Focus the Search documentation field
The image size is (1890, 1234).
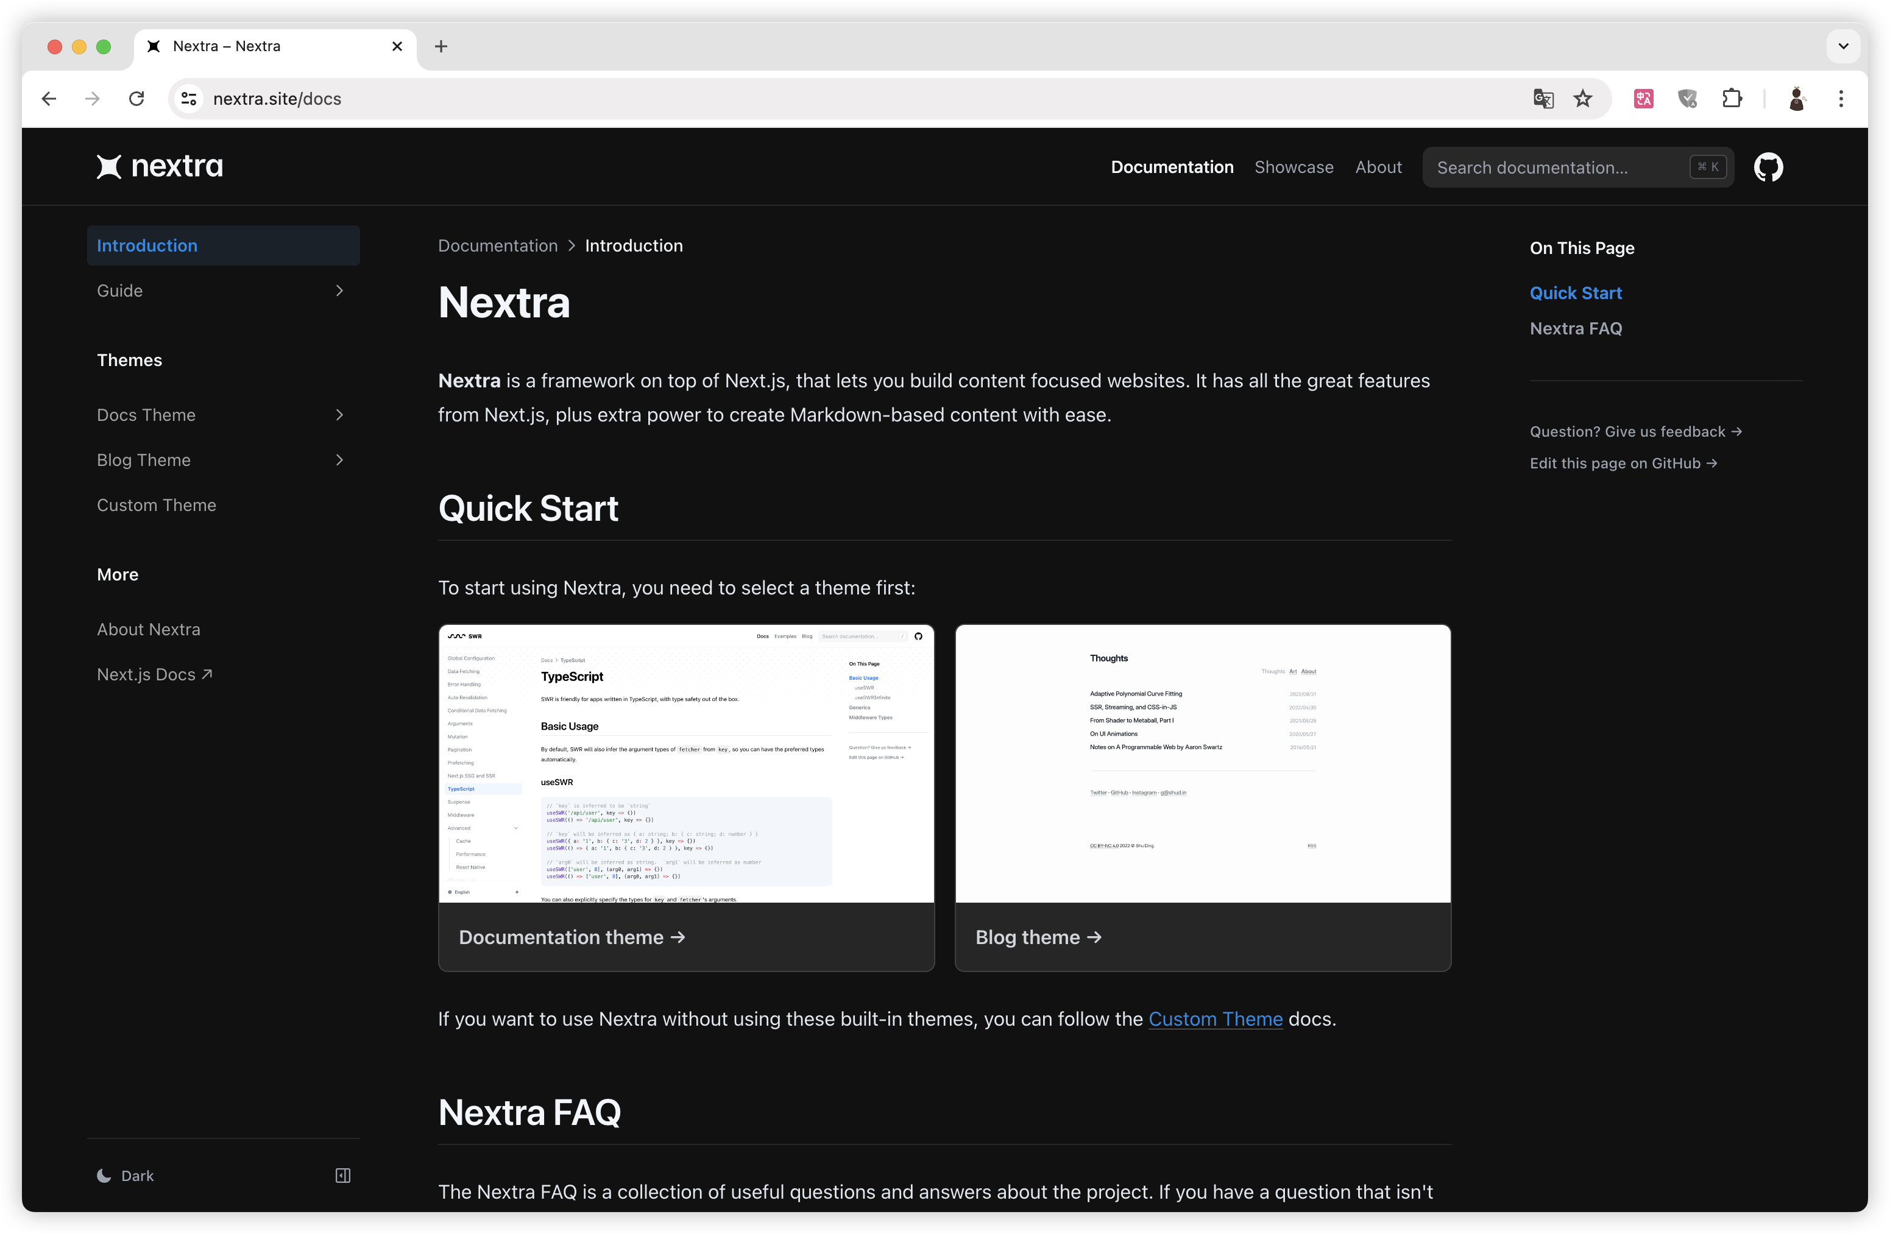(x=1557, y=167)
